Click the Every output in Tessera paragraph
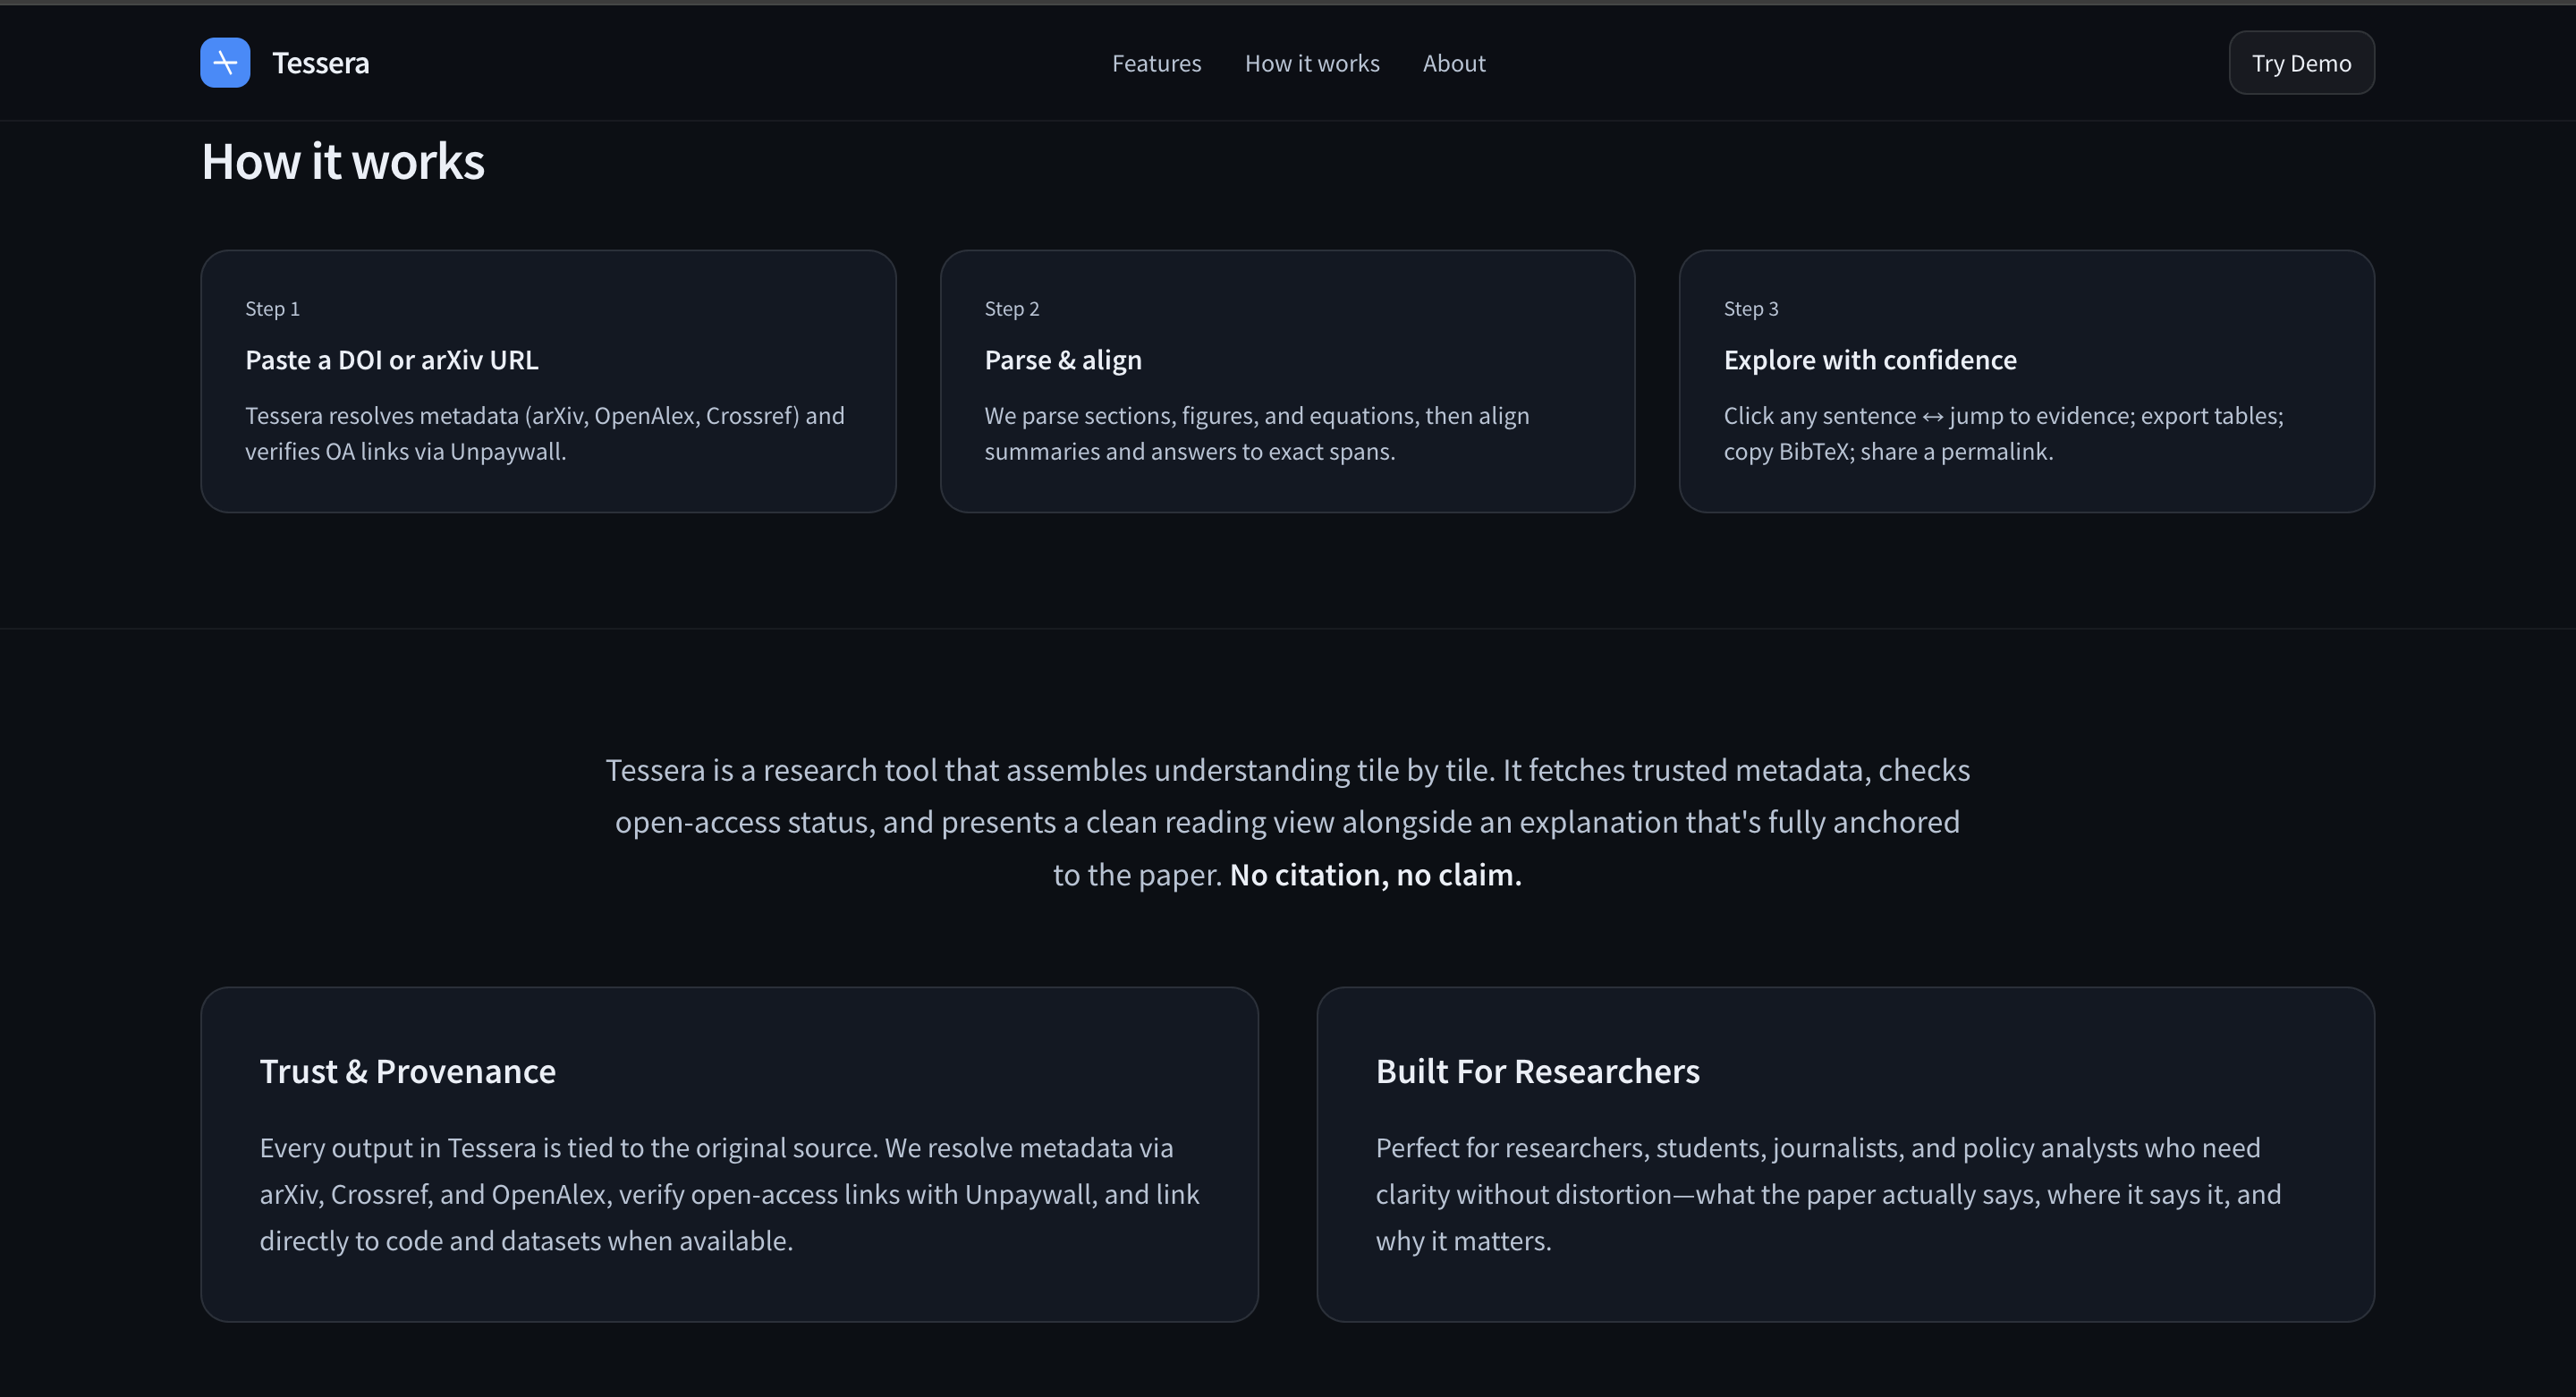 [730, 1194]
